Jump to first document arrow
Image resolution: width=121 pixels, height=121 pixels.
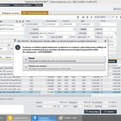(x=88, y=17)
